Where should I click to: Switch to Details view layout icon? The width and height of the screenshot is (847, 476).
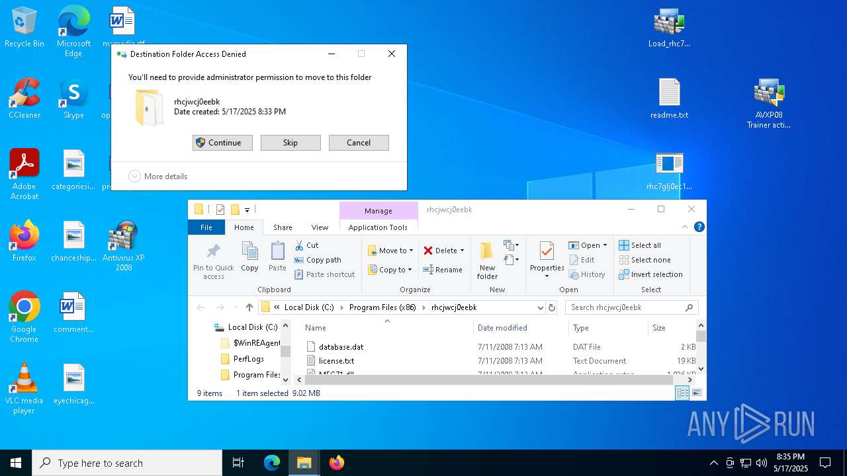(x=682, y=393)
